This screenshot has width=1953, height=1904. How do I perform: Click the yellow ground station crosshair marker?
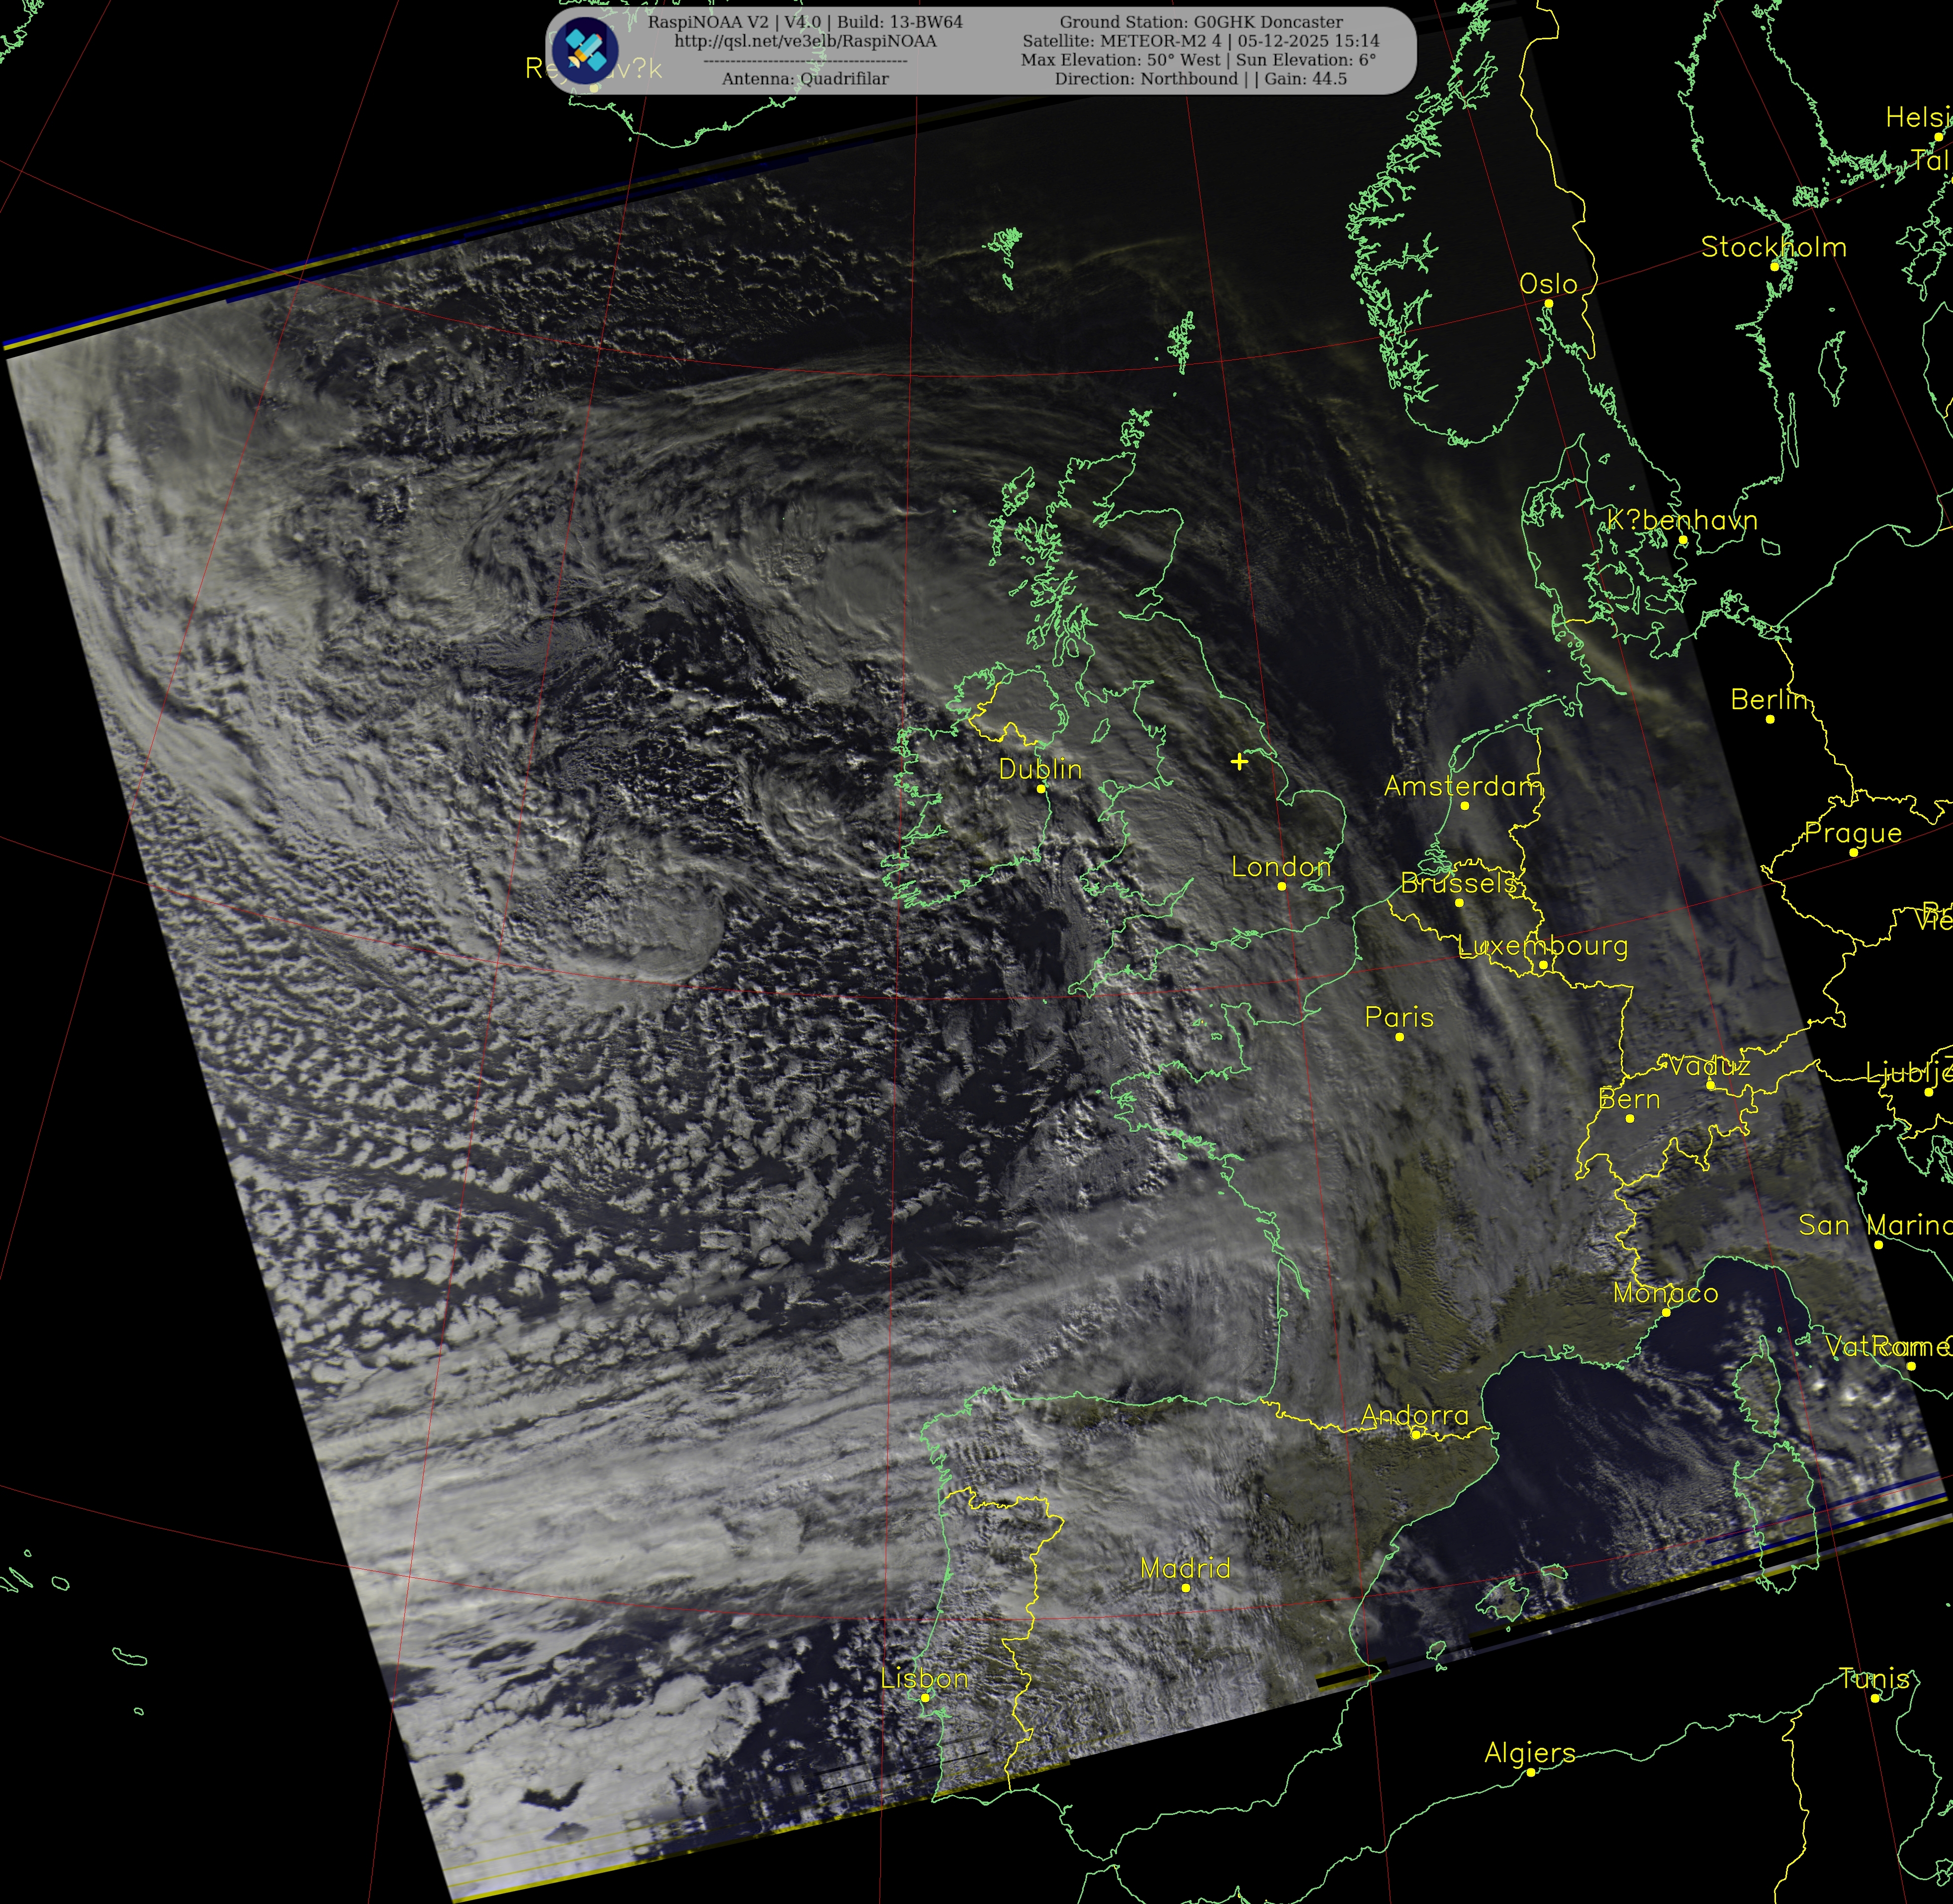[1240, 761]
